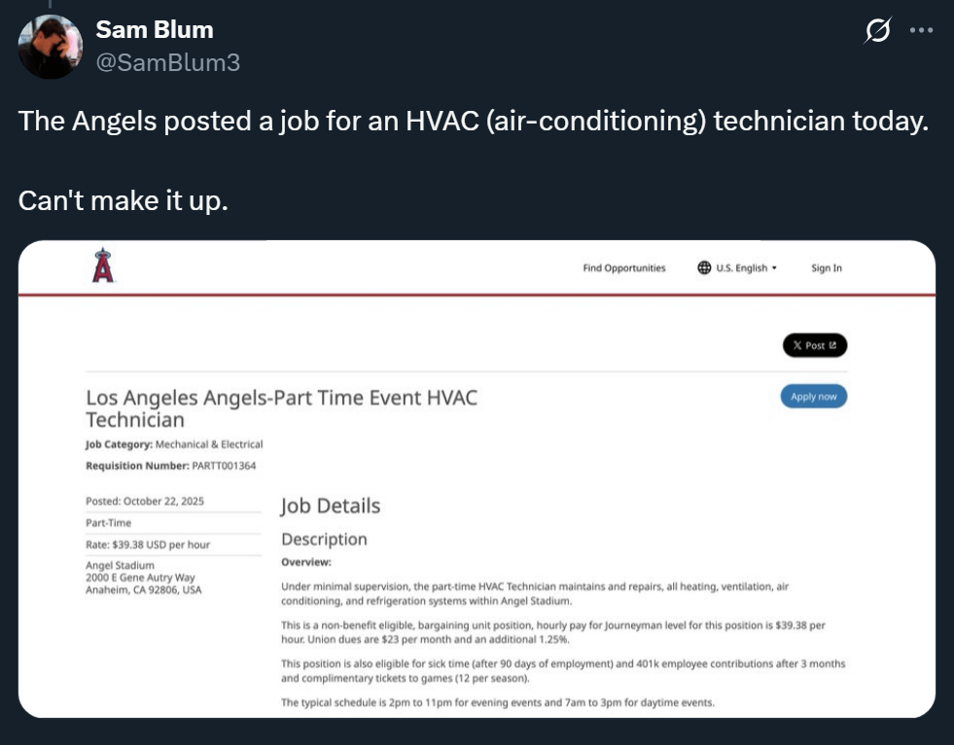Expand the U.S. English dropdown caret
Screen dimensions: 954x745
774,267
